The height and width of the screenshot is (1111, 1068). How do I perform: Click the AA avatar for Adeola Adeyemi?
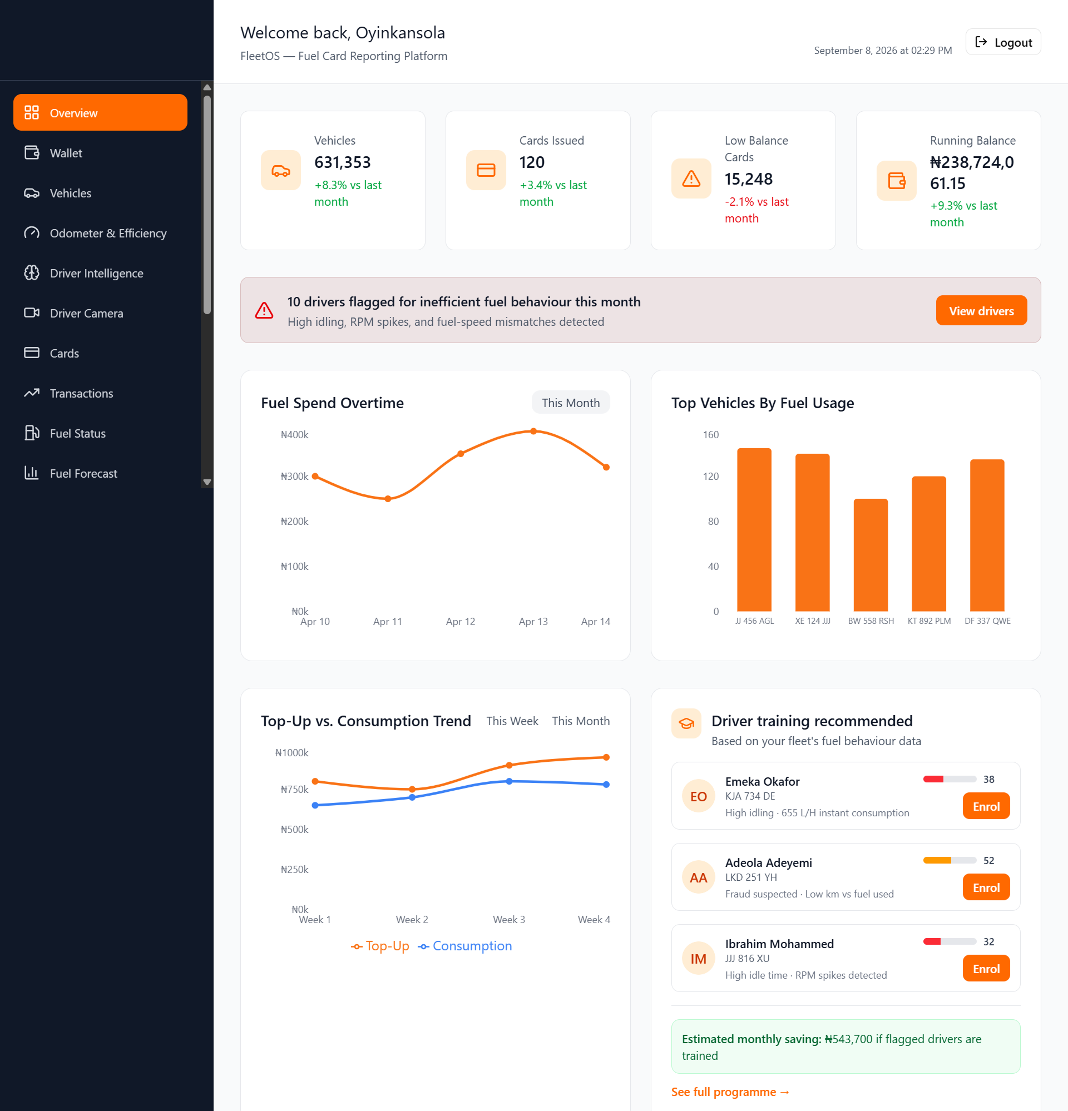pos(699,877)
